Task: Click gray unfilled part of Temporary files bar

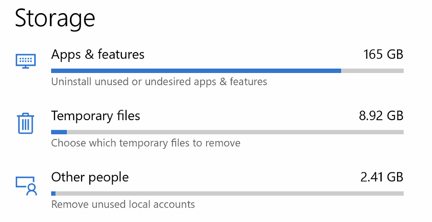Action: 235,132
